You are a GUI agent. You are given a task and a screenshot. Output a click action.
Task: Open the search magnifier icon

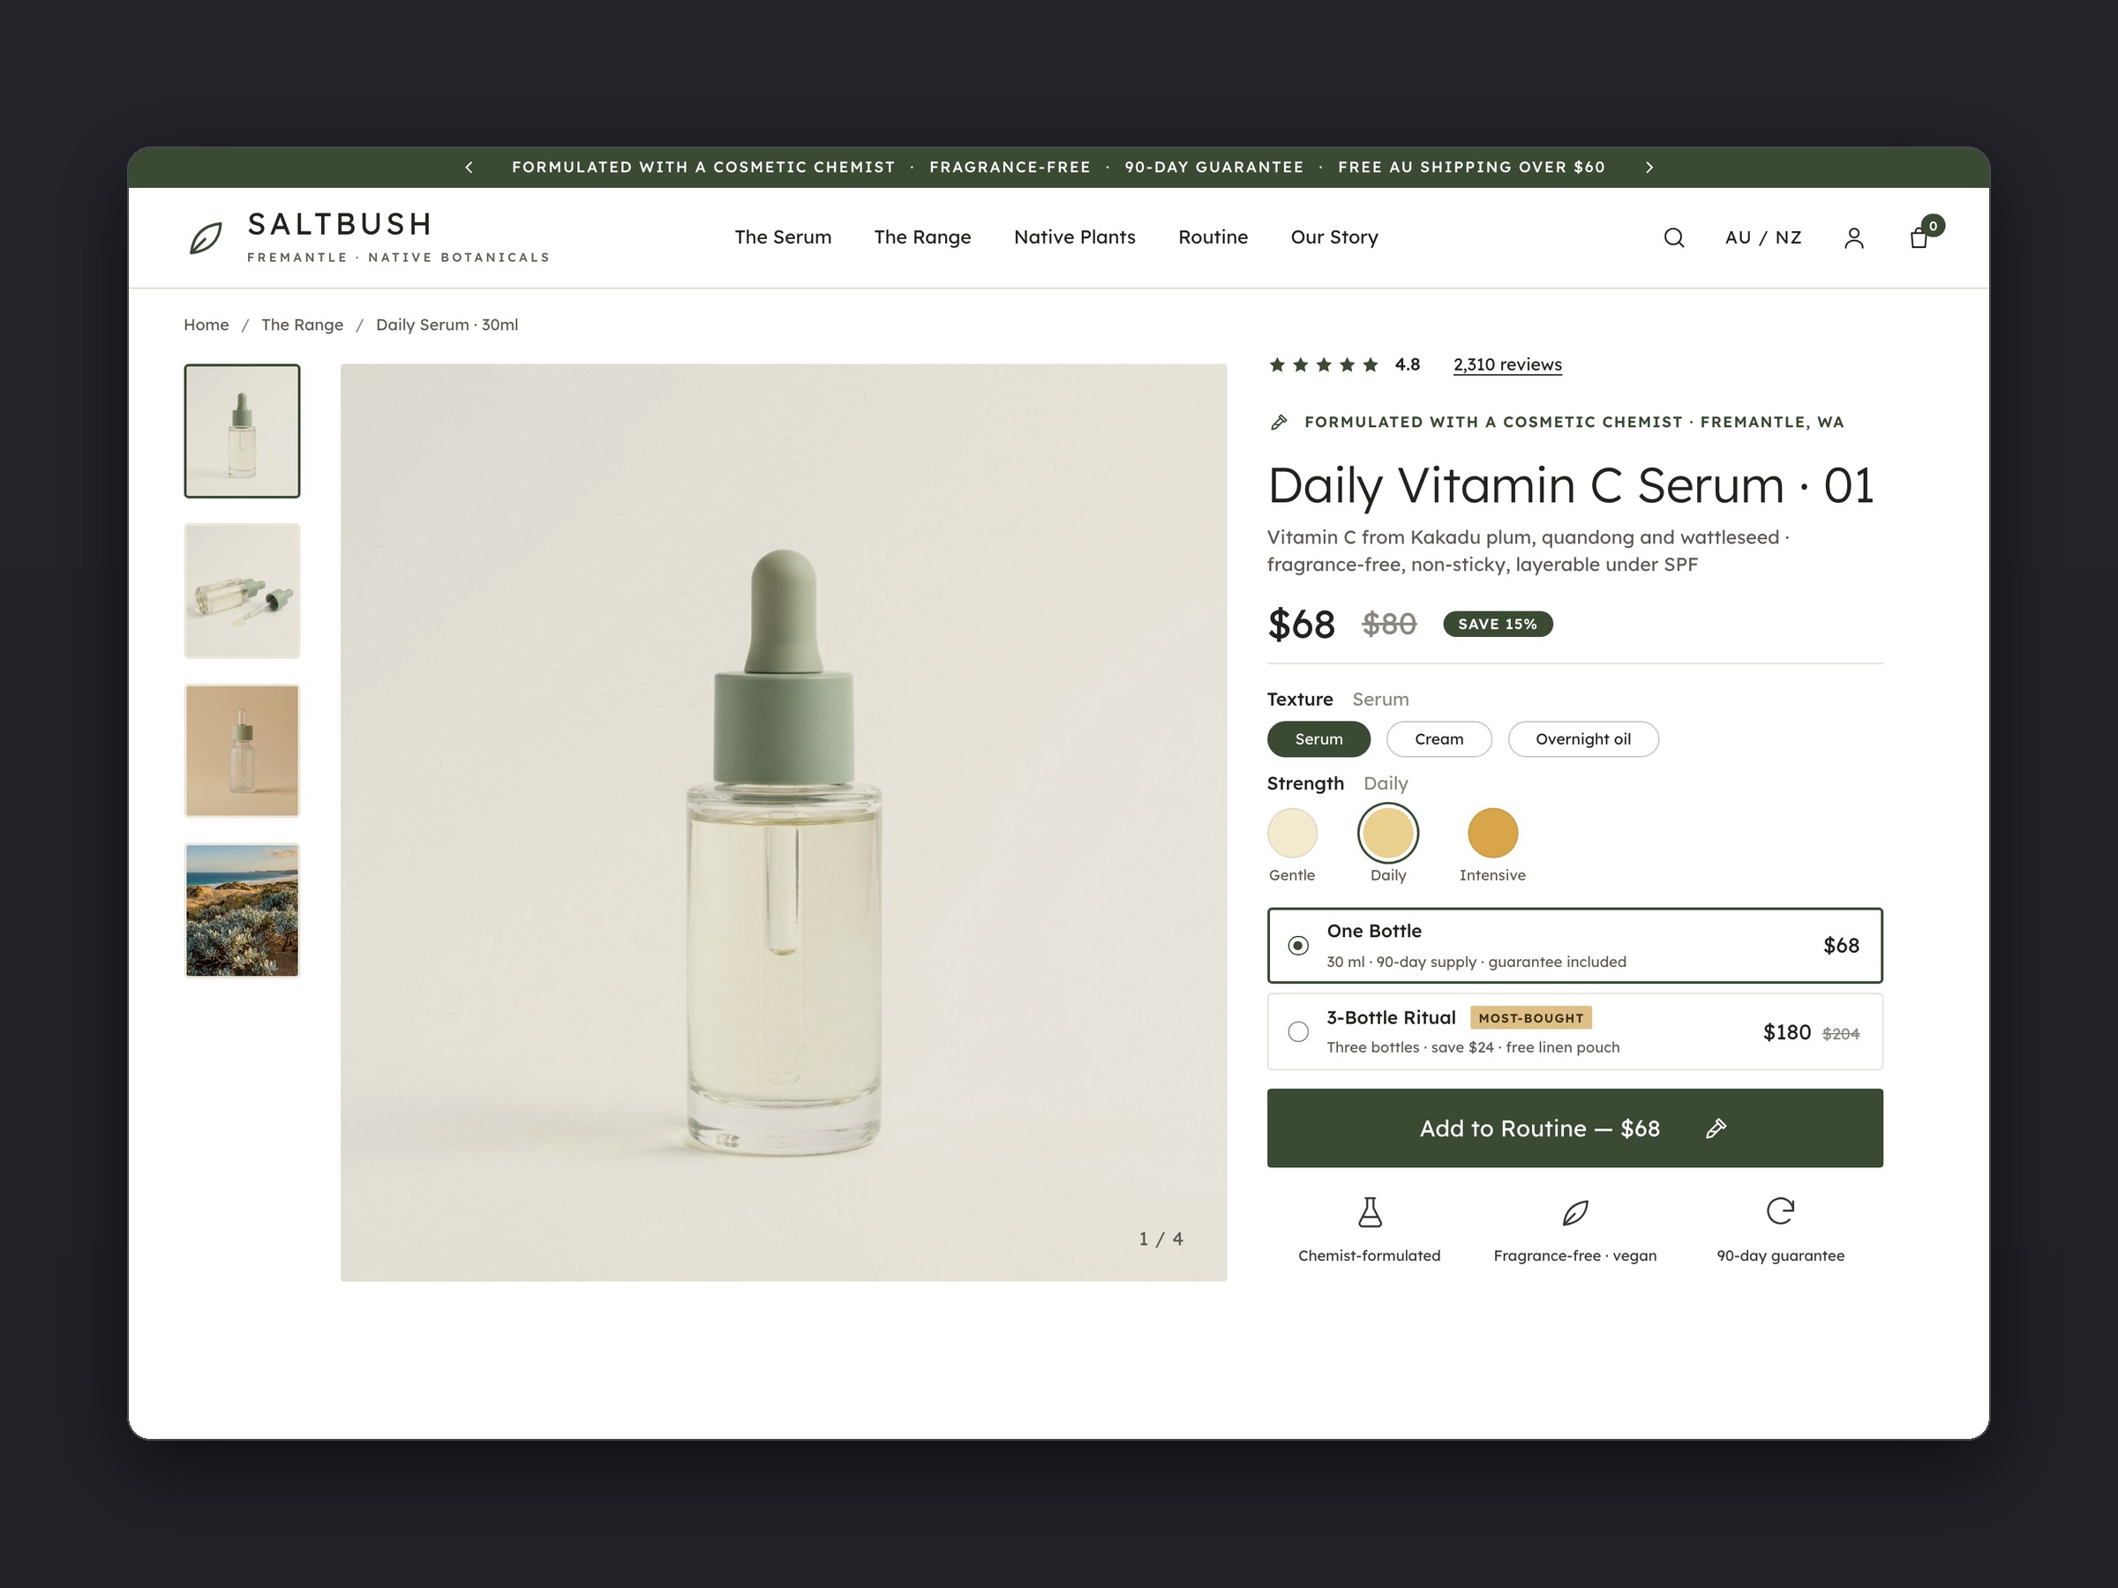click(1674, 237)
